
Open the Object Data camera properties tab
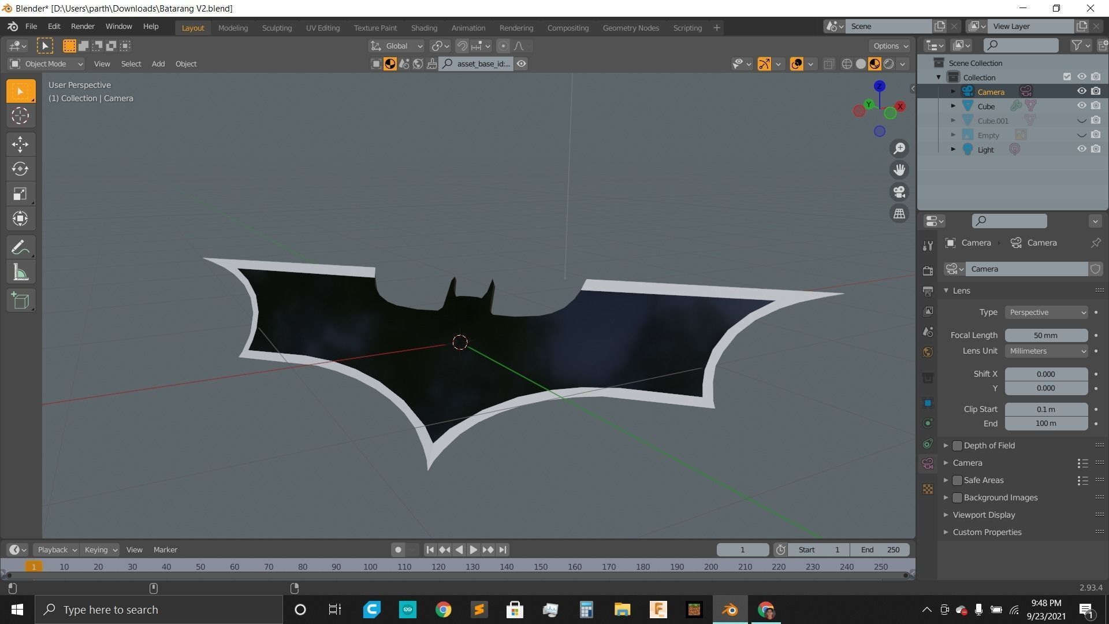[x=928, y=463]
